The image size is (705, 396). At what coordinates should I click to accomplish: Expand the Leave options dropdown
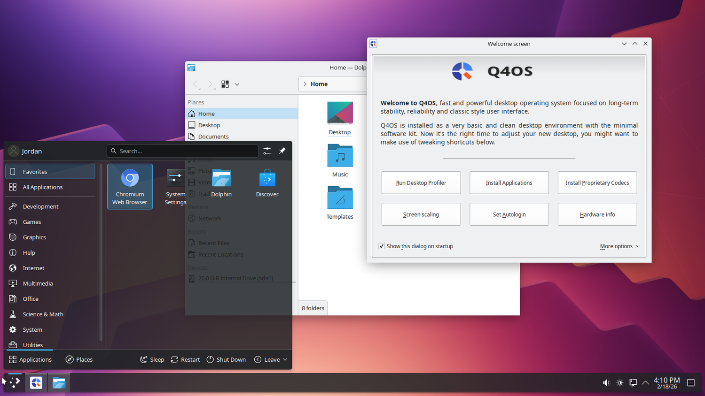click(x=271, y=360)
